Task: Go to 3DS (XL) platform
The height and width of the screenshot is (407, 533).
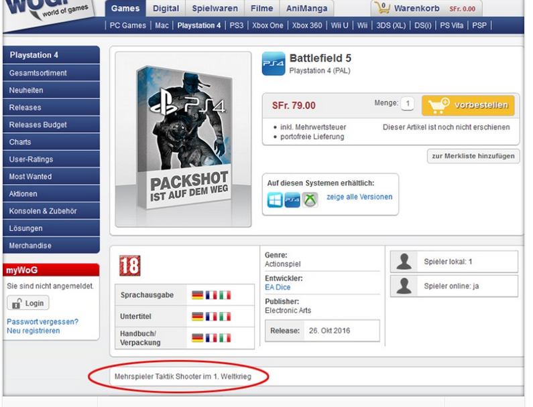Action: click(391, 25)
